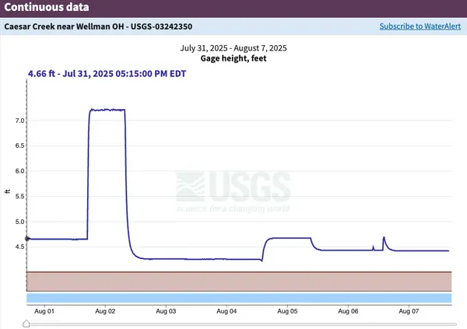Image resolution: width=467 pixels, height=329 pixels.
Task: Click the time slider handle below the chart
Action: coord(27,324)
